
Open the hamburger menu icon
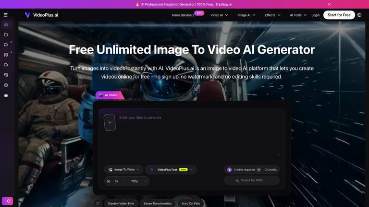(5, 15)
